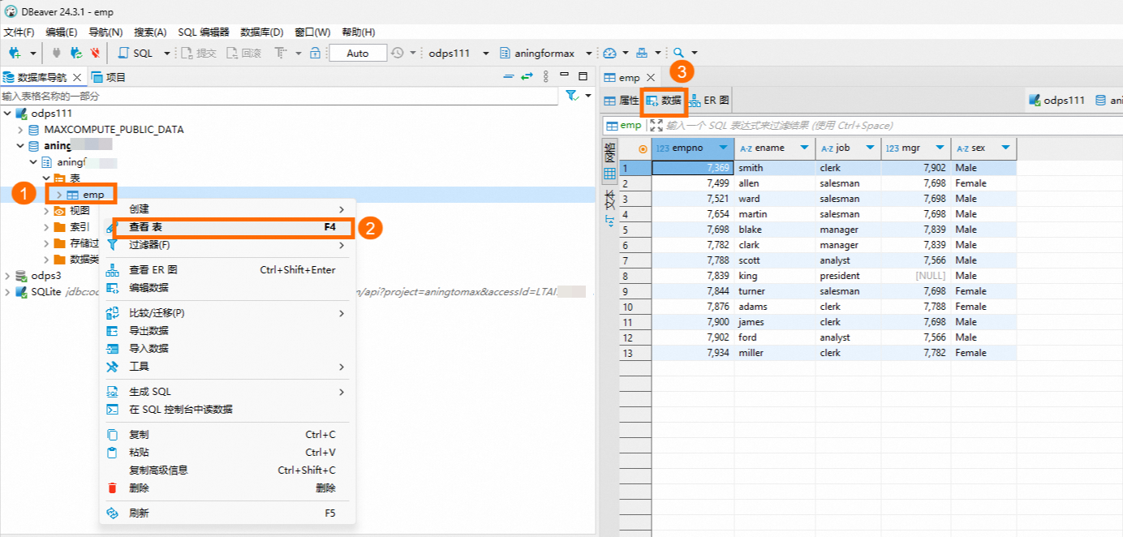
Task: Click the odps111 connection label in editor header
Action: point(1056,101)
